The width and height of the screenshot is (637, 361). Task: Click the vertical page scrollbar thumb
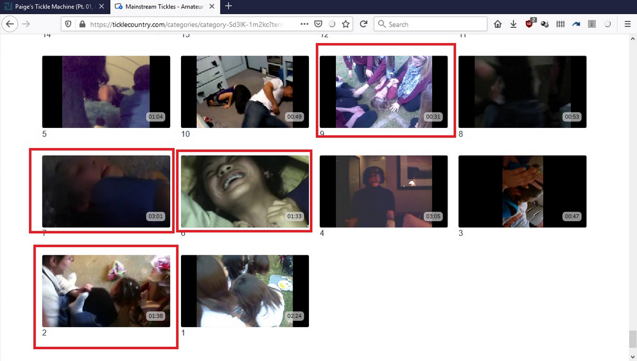tap(632, 339)
